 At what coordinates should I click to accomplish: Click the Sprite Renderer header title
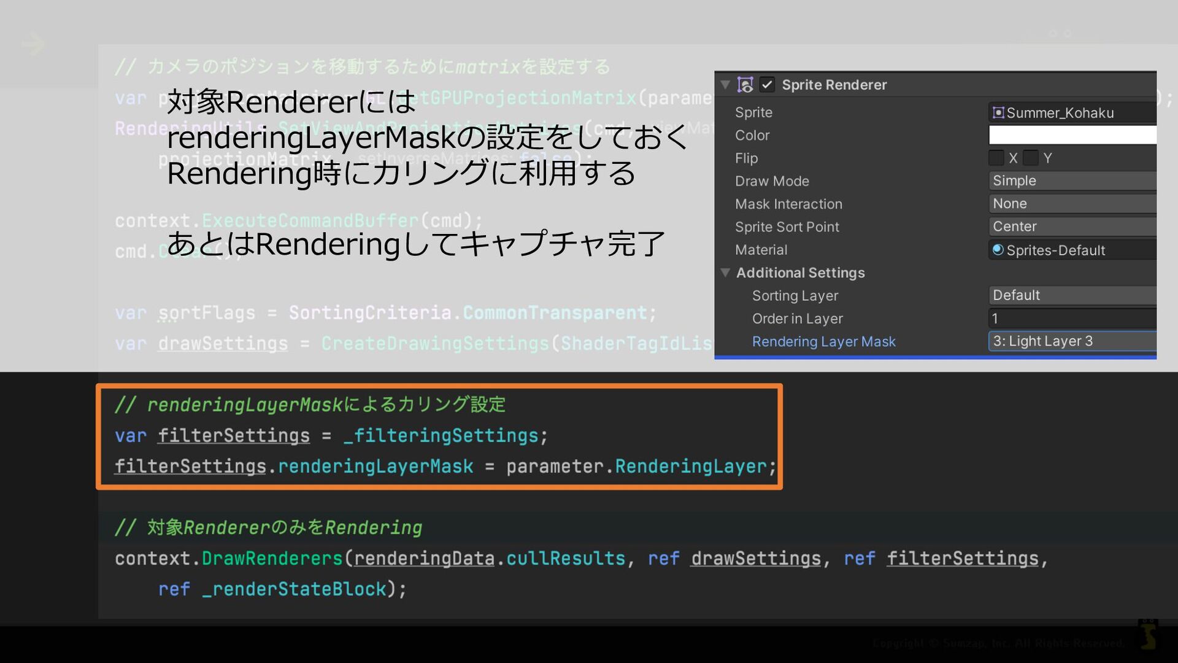tap(834, 85)
